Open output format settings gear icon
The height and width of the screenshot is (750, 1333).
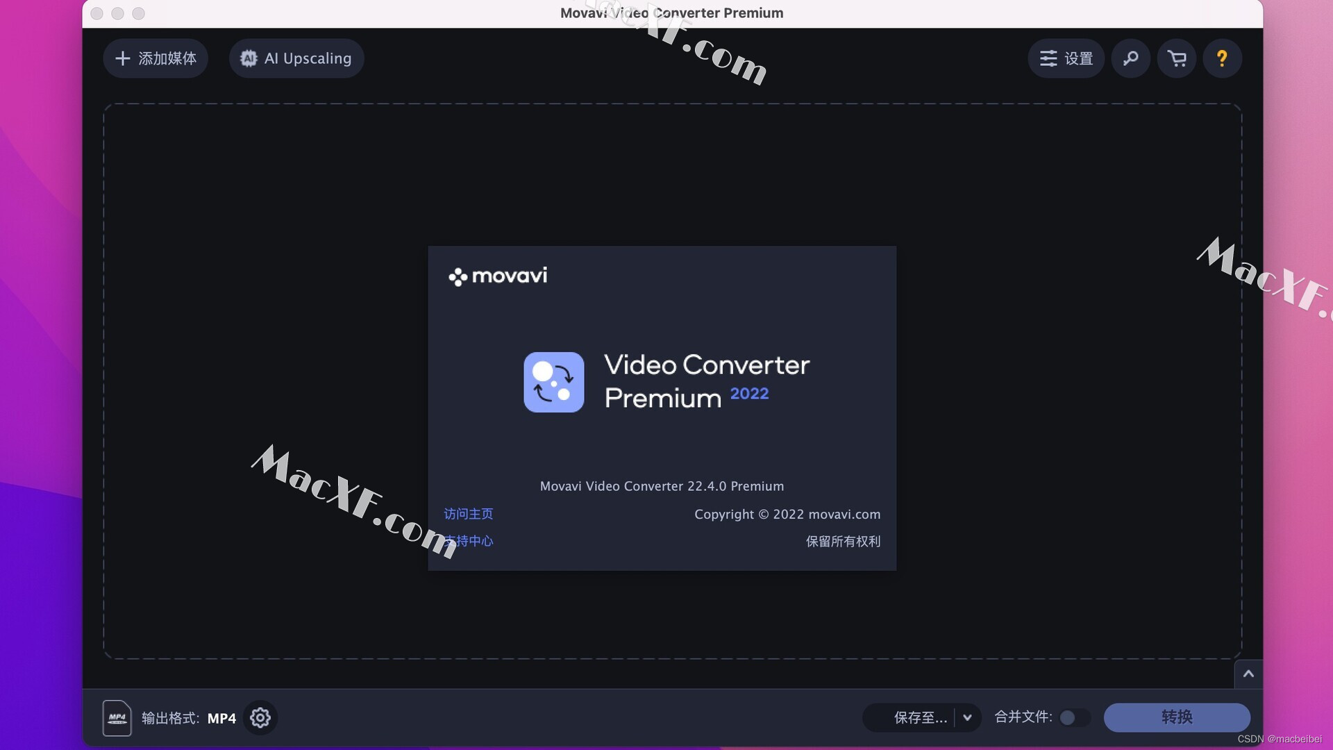(260, 718)
